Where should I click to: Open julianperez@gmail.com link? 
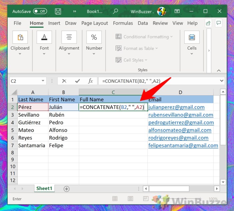(177, 107)
